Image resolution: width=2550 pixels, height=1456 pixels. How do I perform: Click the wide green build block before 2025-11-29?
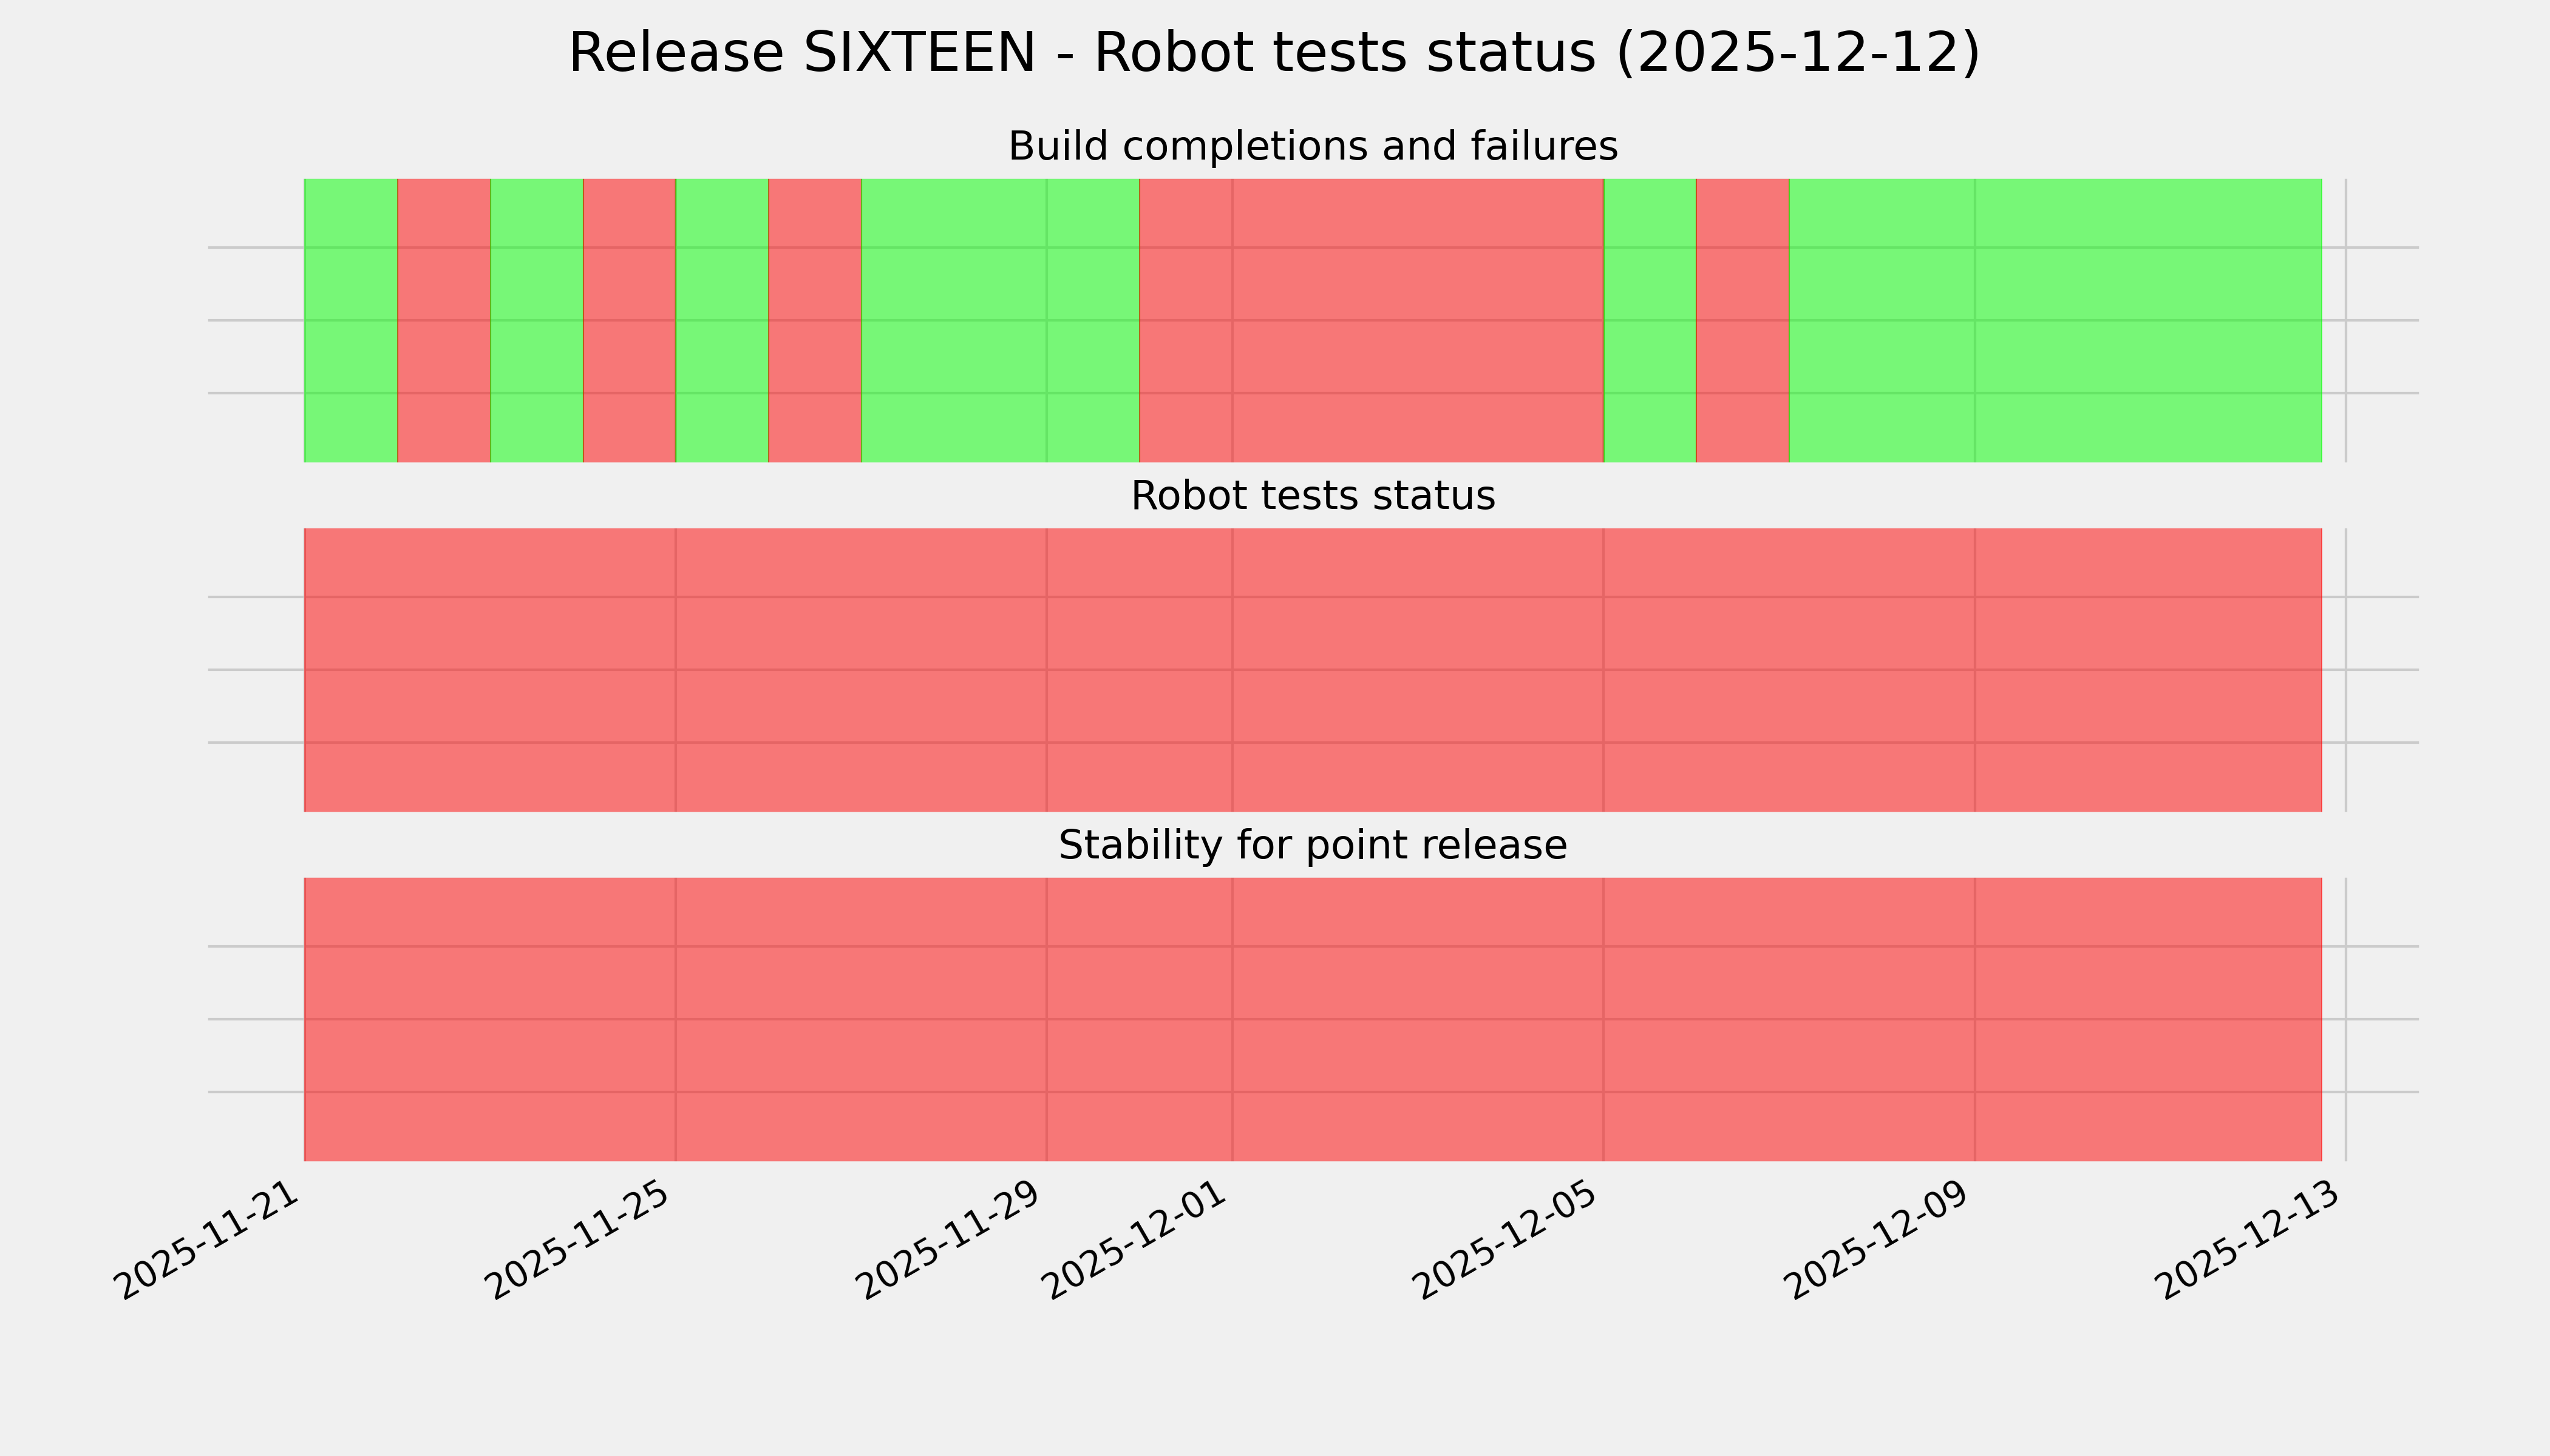pyautogui.click(x=1000, y=320)
